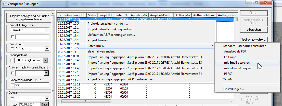Open the ProjektID criteria dropdown
282x106 pixels.
(46, 30)
